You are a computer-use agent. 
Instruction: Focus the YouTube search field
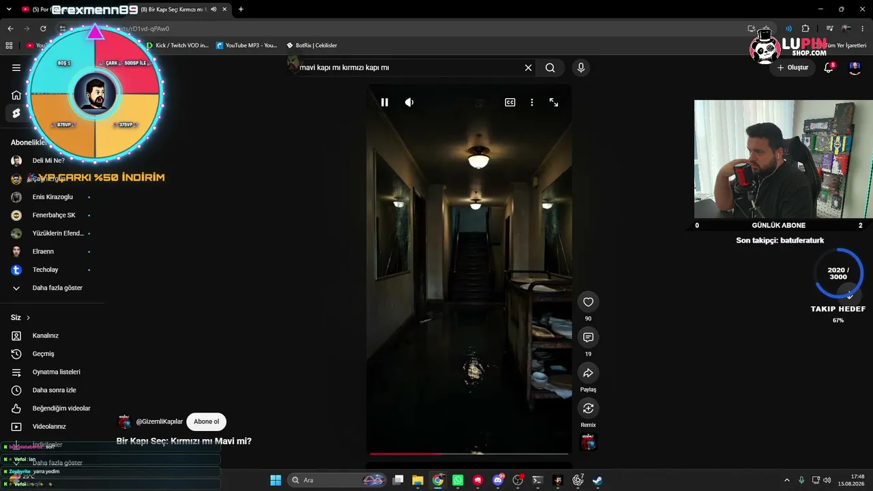[x=409, y=68]
